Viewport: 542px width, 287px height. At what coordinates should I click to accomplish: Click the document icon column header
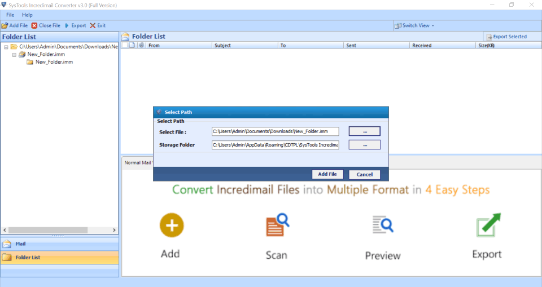coord(132,45)
